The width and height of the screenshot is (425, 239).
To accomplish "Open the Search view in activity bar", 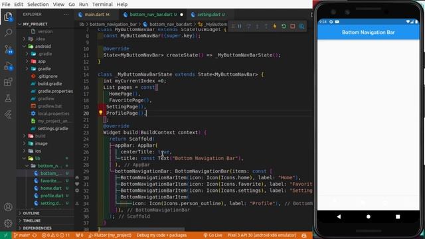I will (x=8, y=33).
